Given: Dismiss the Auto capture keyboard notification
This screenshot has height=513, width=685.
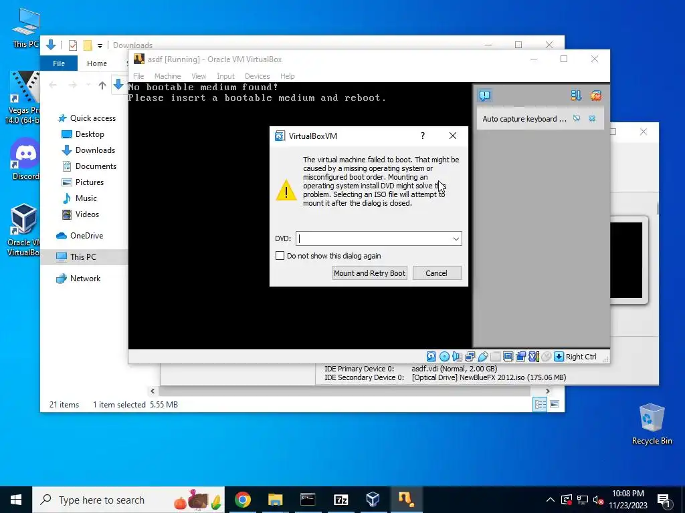Looking at the screenshot, I should click(592, 118).
